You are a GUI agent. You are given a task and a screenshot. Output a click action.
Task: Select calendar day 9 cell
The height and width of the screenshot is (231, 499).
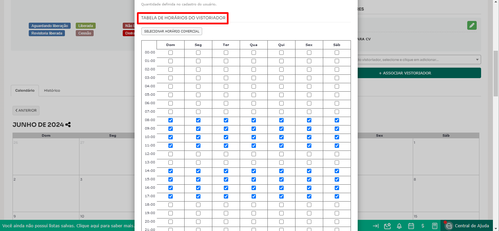[46, 217]
